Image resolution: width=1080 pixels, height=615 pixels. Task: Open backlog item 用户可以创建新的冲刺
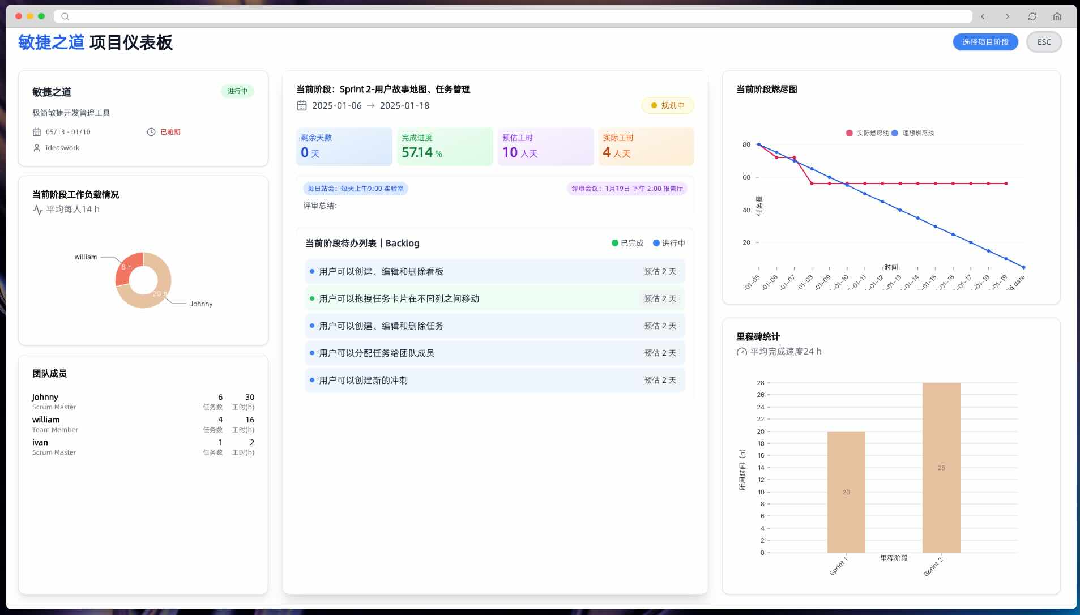coord(495,380)
